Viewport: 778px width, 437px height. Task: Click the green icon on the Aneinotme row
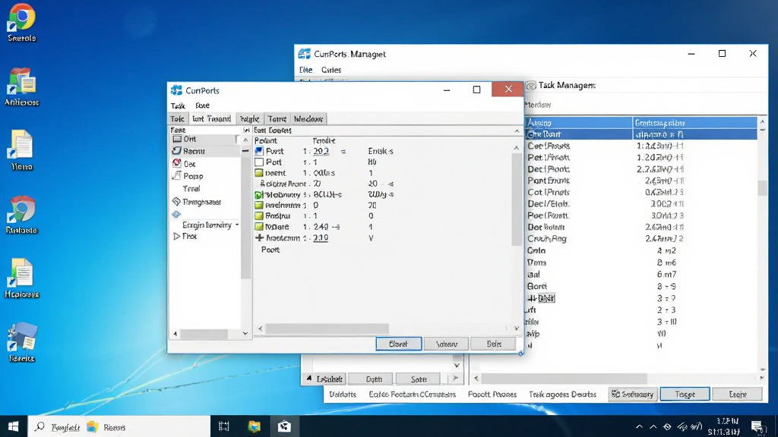point(259,205)
